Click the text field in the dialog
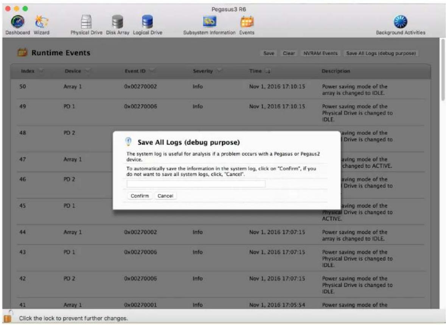The height and width of the screenshot is (325, 446). click(x=196, y=184)
